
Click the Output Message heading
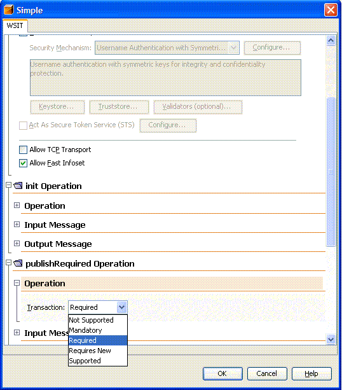pyautogui.click(x=58, y=244)
